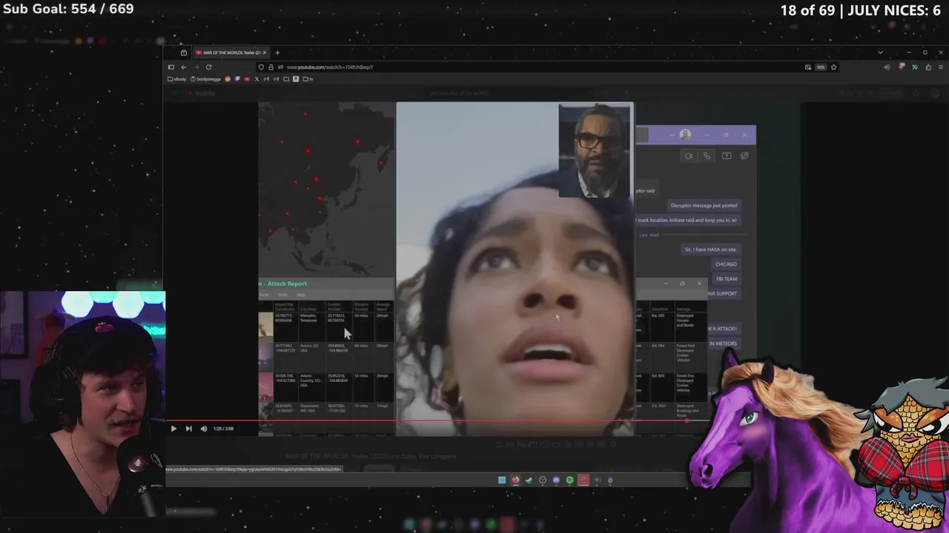The height and width of the screenshot is (533, 949).
Task: Close the Attack Report window in video
Action: [698, 284]
